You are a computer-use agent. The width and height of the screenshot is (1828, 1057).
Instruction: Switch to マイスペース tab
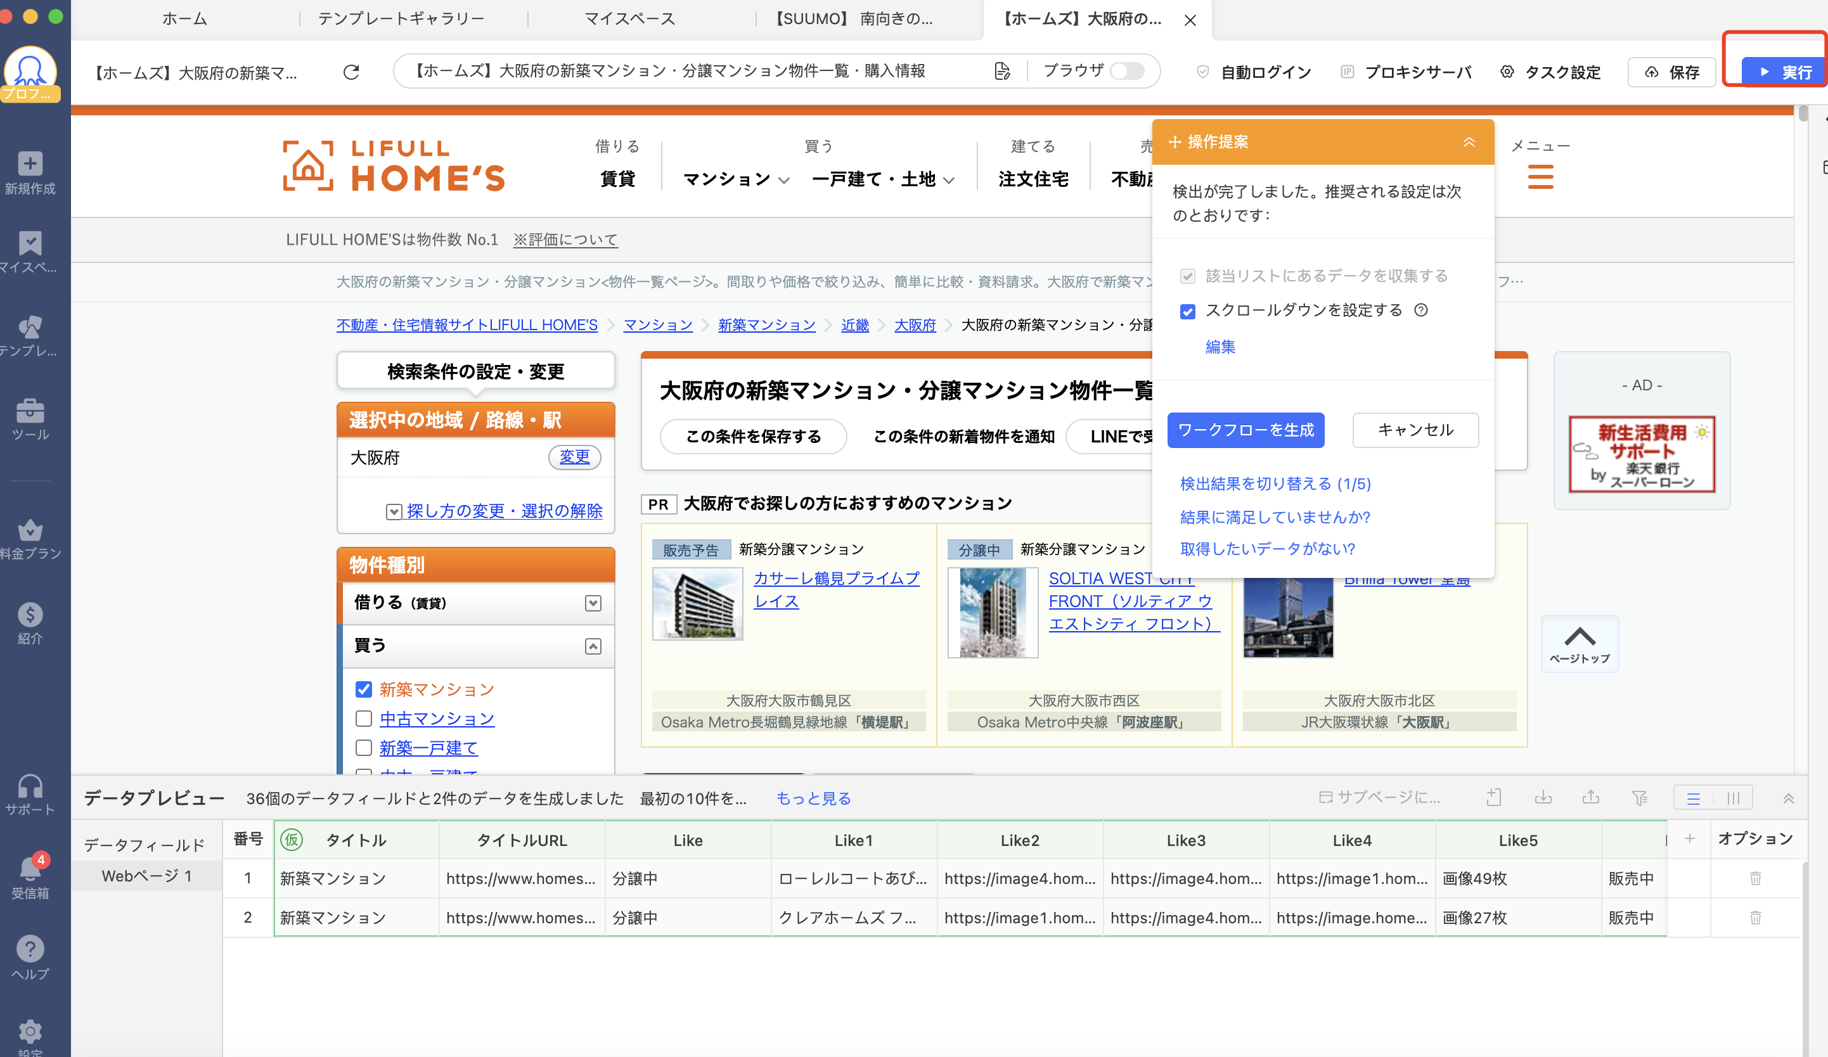pos(629,18)
